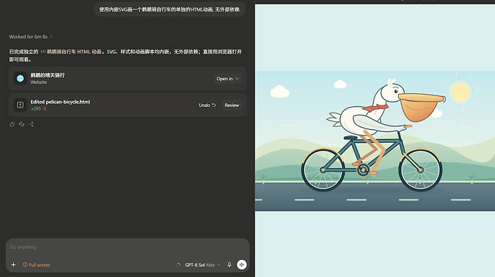Screen dimensions: 495x277
Task: Change the Full access permission setting
Action: pyautogui.click(x=37, y=265)
